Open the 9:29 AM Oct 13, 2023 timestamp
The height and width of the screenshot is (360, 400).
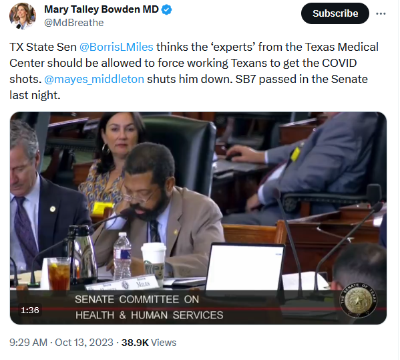point(61,343)
